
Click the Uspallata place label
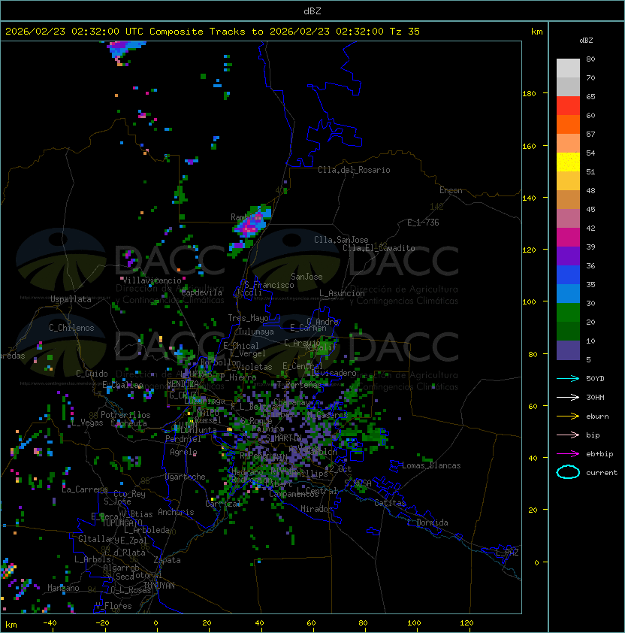tap(71, 299)
